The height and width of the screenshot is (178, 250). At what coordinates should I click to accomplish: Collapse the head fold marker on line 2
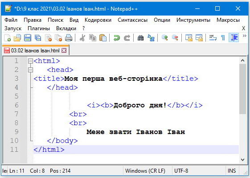30,70
